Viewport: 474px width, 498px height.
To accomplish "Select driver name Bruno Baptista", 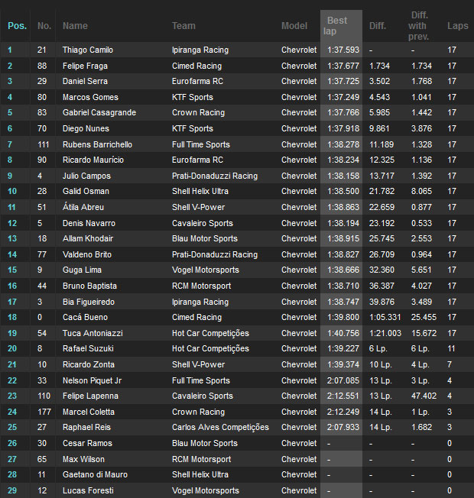I will click(89, 286).
